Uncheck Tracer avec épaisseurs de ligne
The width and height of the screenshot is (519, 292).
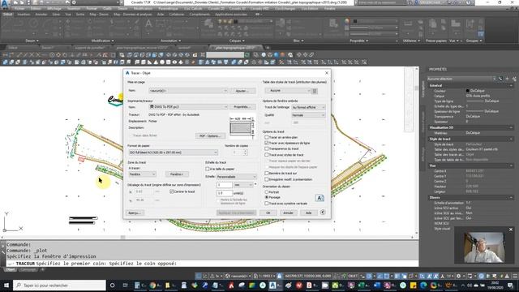[x=267, y=143]
